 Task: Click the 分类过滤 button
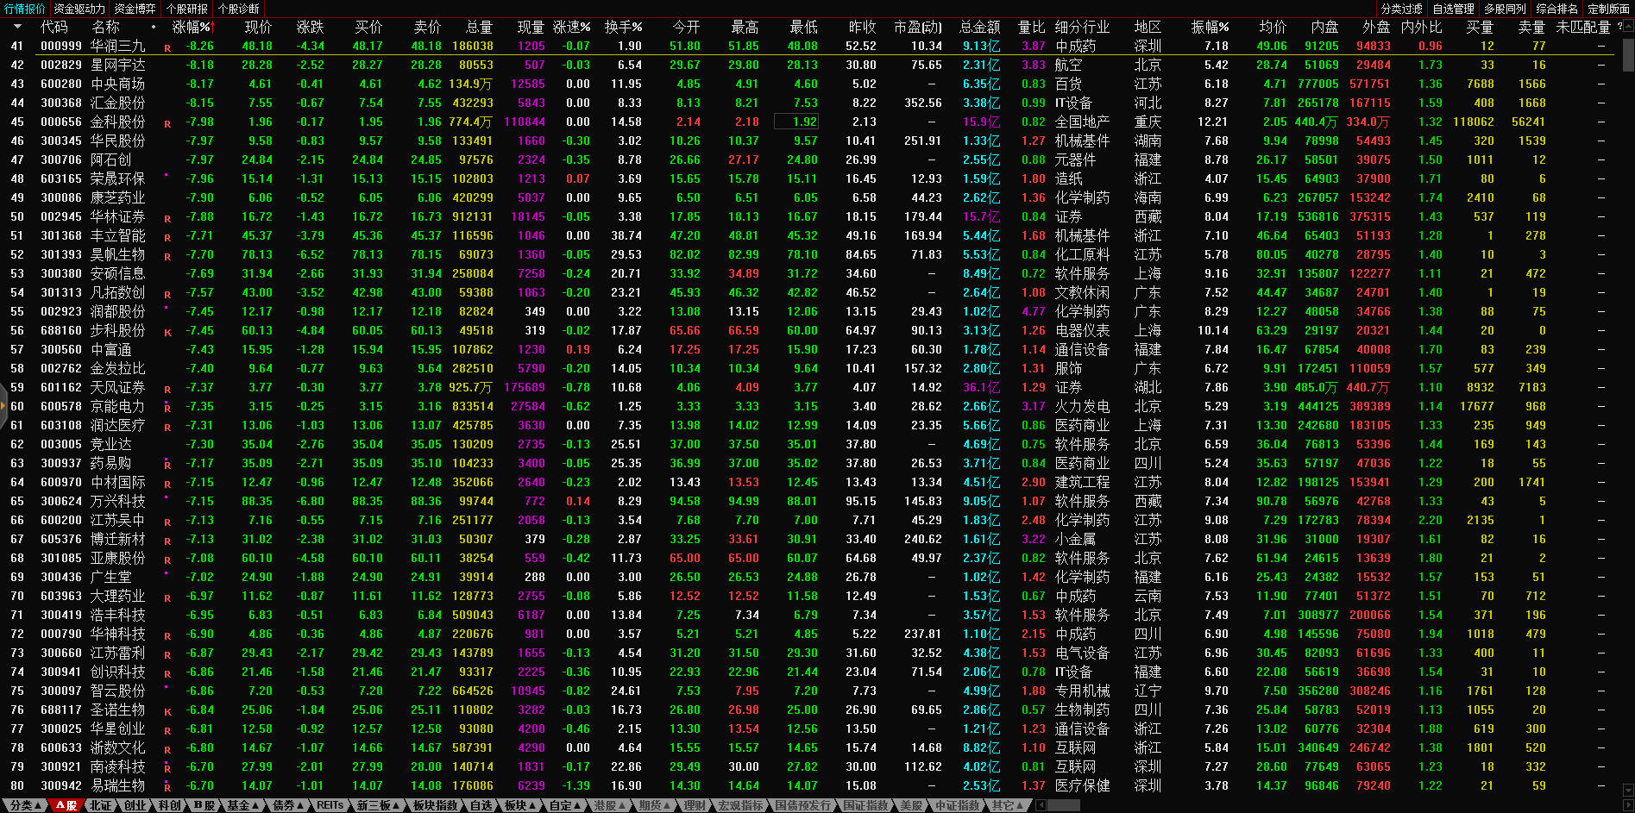pos(1402,9)
